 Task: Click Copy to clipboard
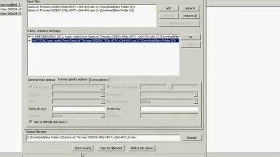click(111, 148)
